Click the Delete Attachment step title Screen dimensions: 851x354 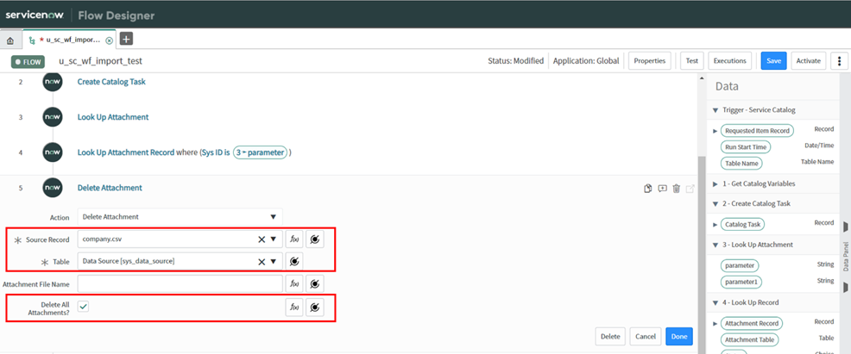tap(110, 188)
